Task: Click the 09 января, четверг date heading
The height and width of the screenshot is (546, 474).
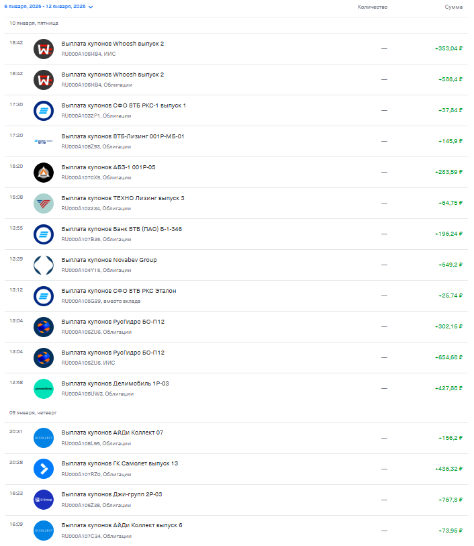Action: [x=33, y=412]
